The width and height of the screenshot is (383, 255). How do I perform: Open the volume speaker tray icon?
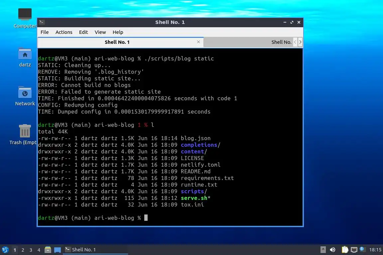pyautogui.click(x=332, y=250)
